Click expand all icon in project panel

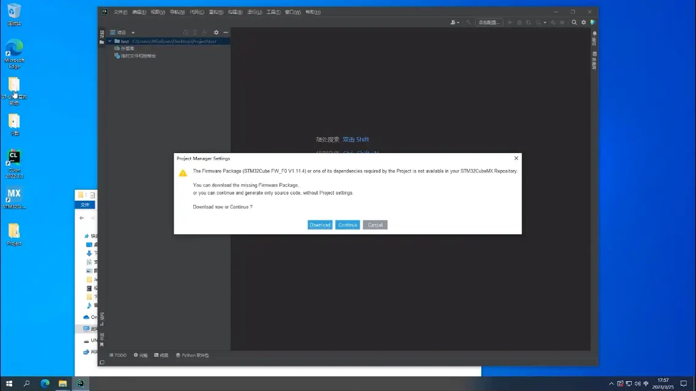click(195, 32)
